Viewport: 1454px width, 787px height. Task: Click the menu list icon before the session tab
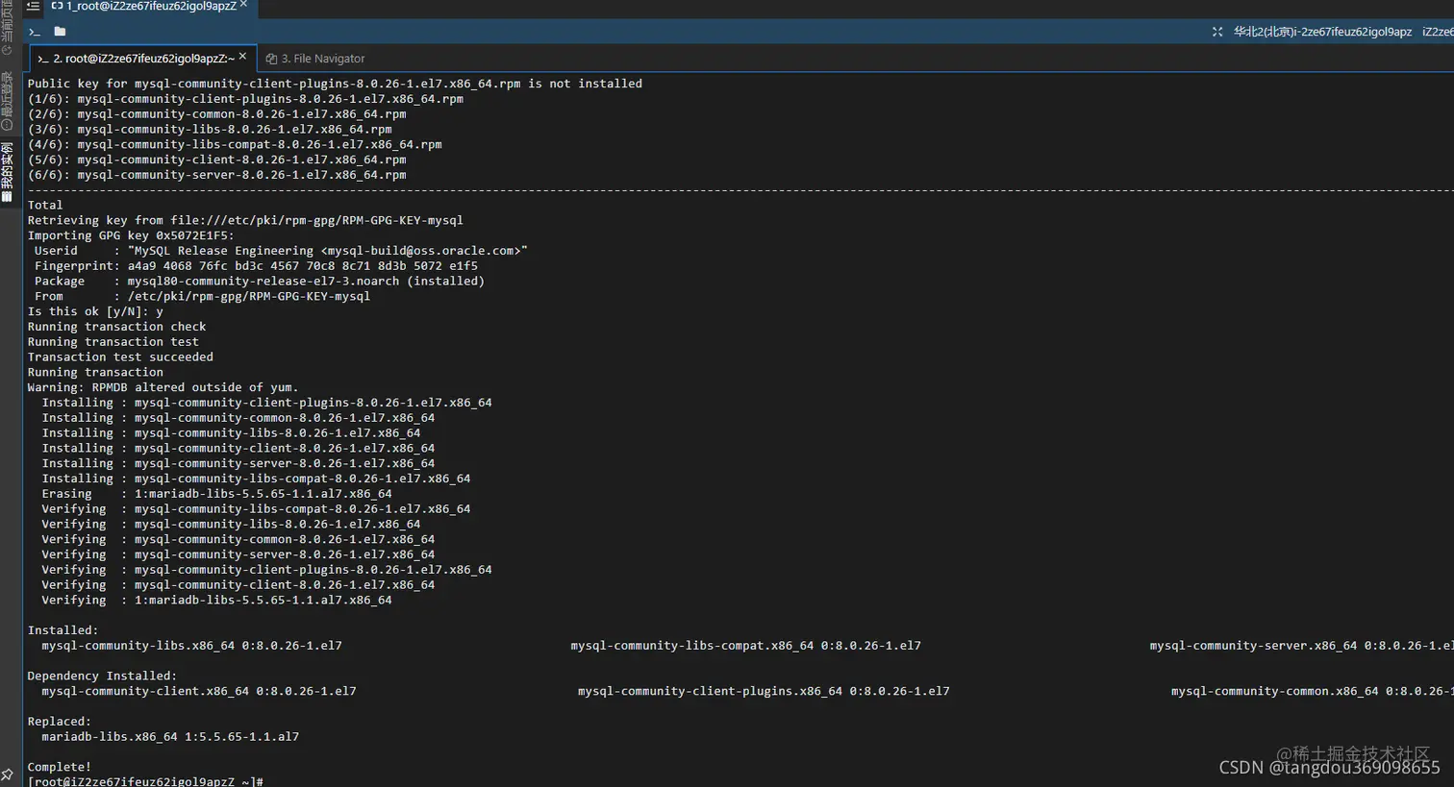pos(33,6)
